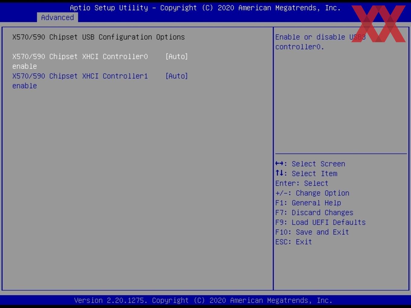Image resolution: width=411 pixels, height=308 pixels.
Task: Click the 'Select Screen' key hint
Action: click(x=310, y=164)
